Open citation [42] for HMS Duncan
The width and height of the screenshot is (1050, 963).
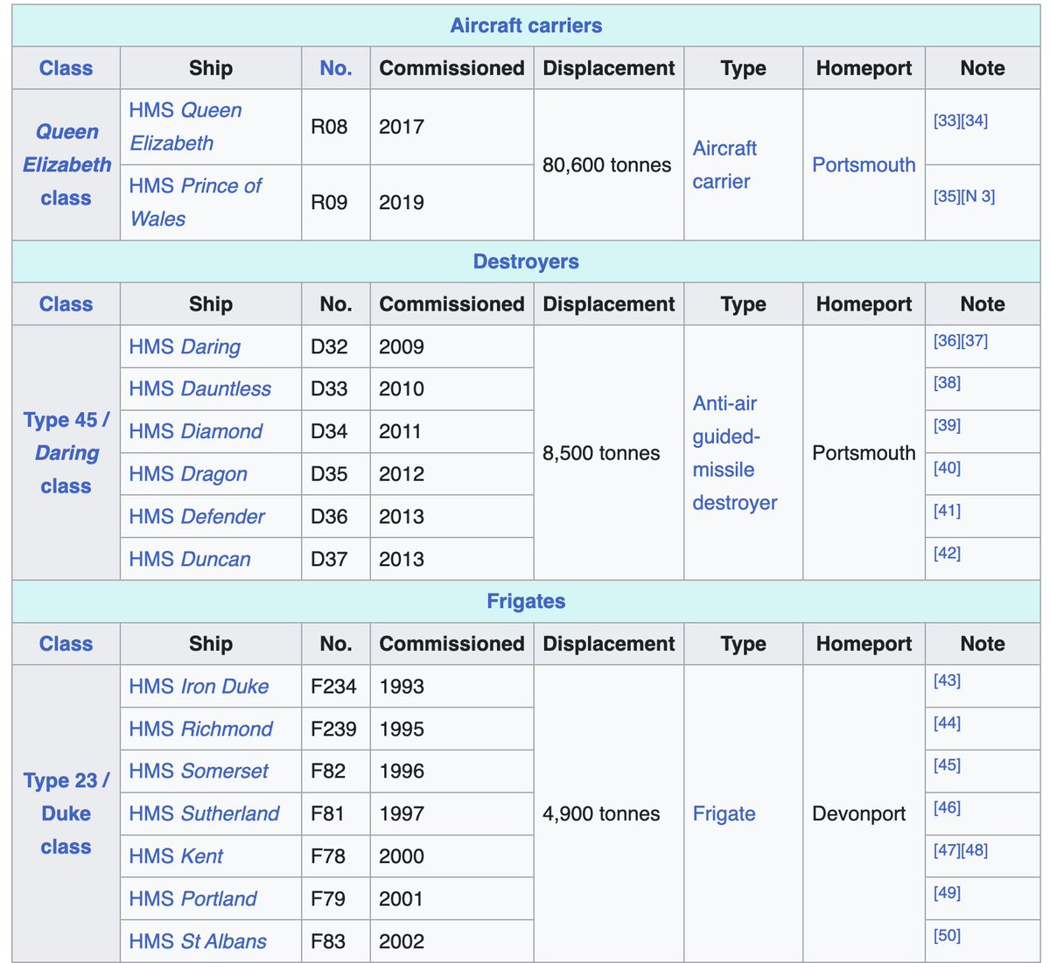pos(947,553)
